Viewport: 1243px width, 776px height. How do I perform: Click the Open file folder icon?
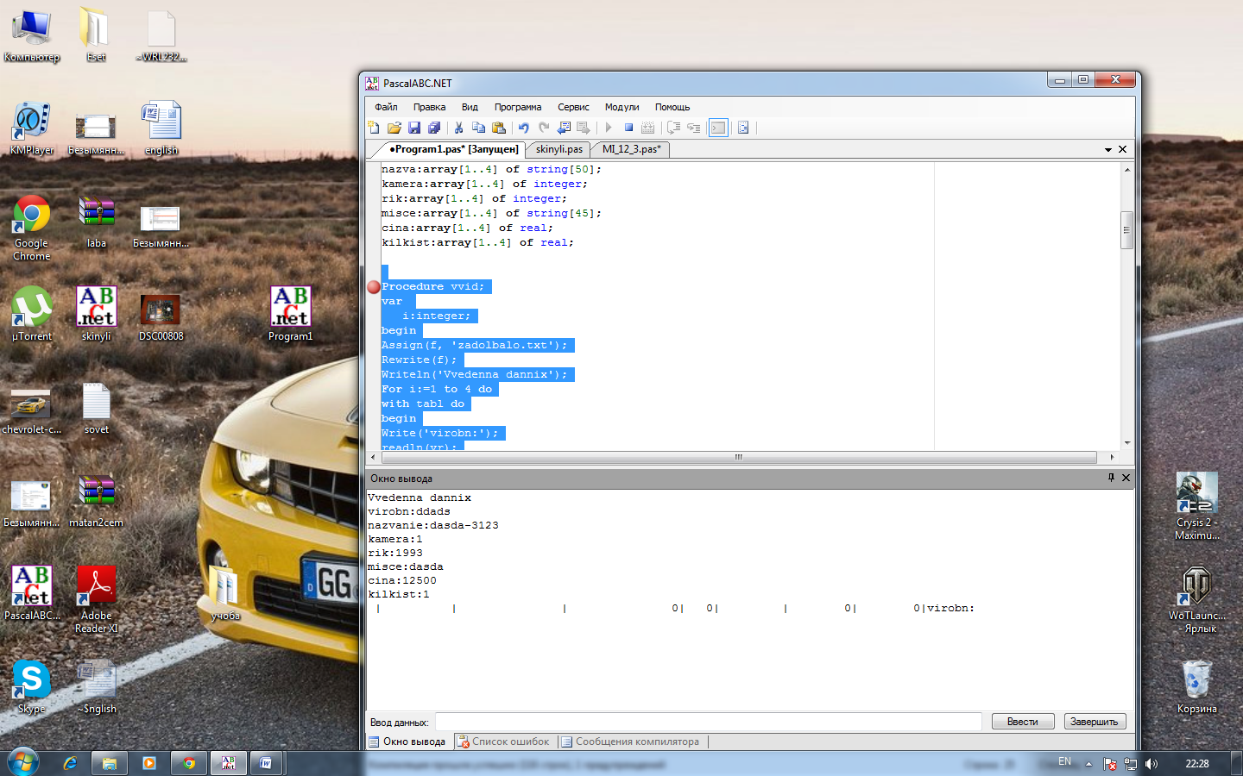394,128
